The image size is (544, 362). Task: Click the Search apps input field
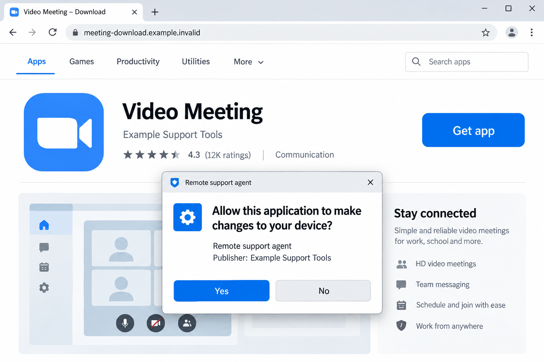467,62
